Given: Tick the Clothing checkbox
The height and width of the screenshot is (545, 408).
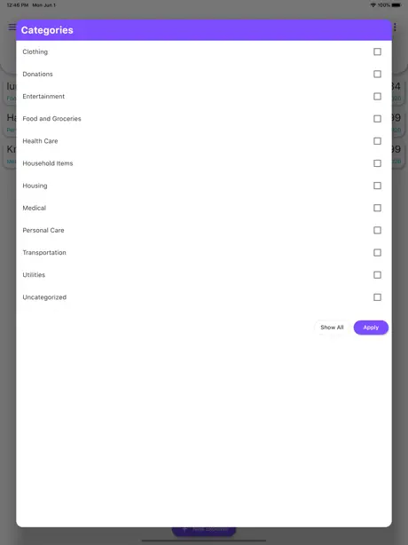Looking at the screenshot, I should pos(377,51).
